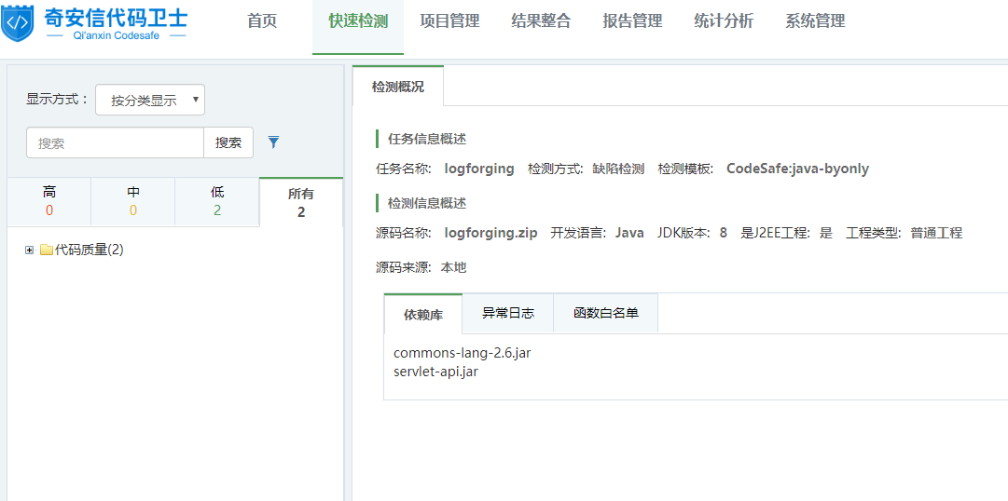Select the 中 severity filter tab

(x=132, y=201)
